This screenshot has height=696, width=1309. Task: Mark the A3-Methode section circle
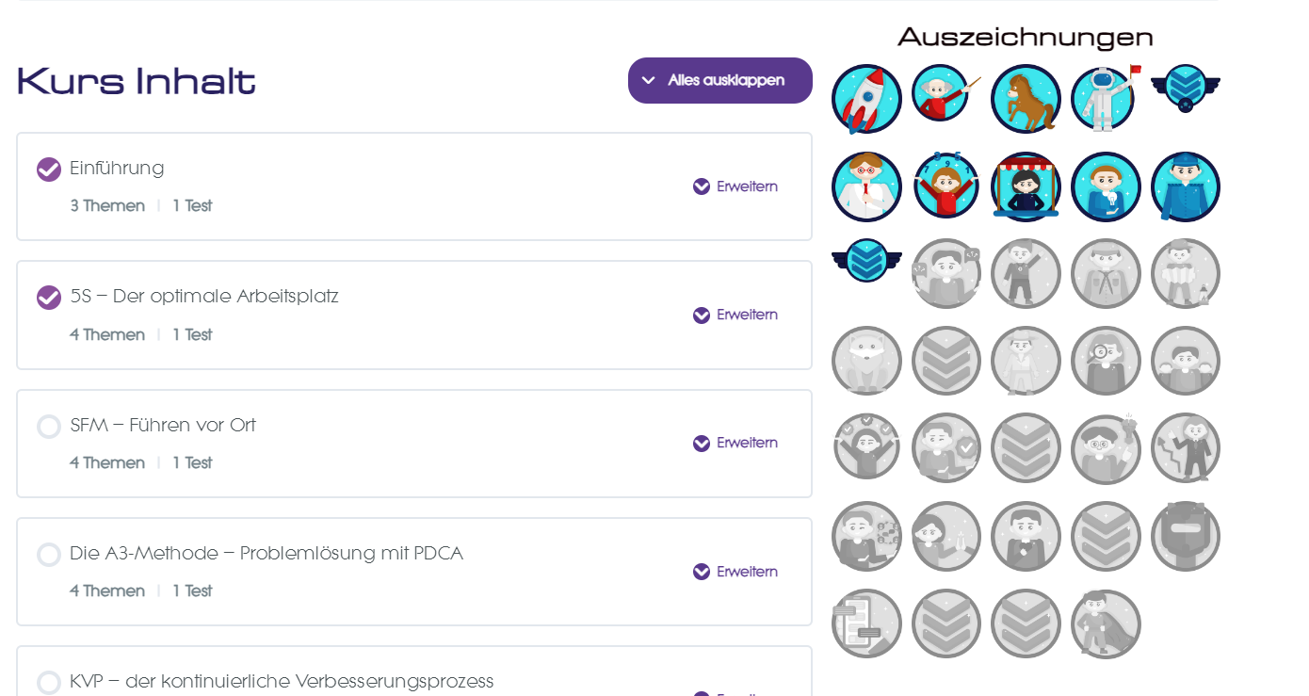49,555
